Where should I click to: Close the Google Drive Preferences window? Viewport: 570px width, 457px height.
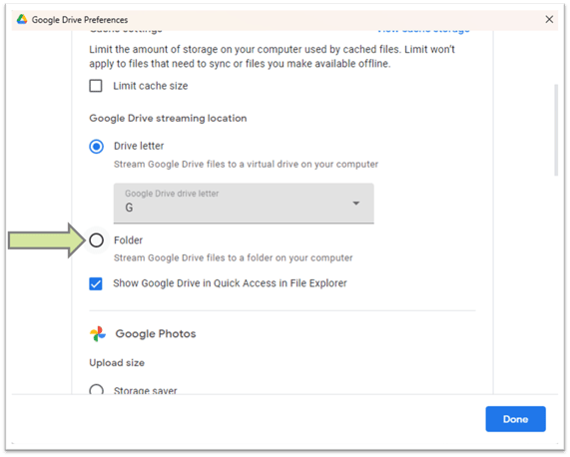[x=549, y=19]
